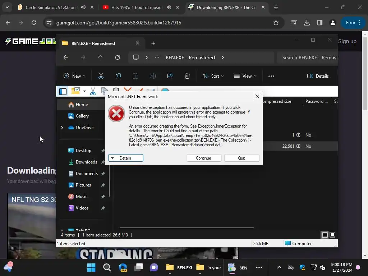This screenshot has width=368, height=276.
Task: Open the Chrome tab search dropdown
Action: tap(7, 7)
